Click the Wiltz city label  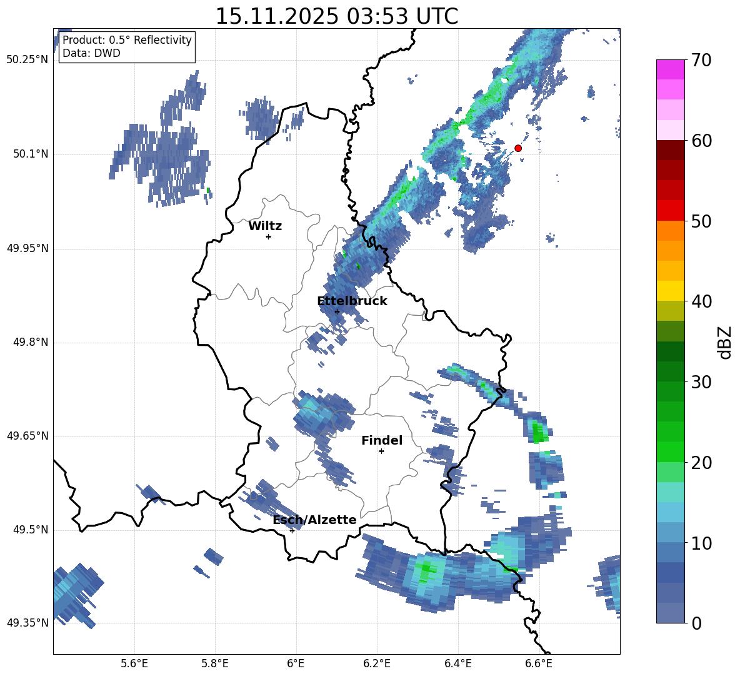(265, 226)
